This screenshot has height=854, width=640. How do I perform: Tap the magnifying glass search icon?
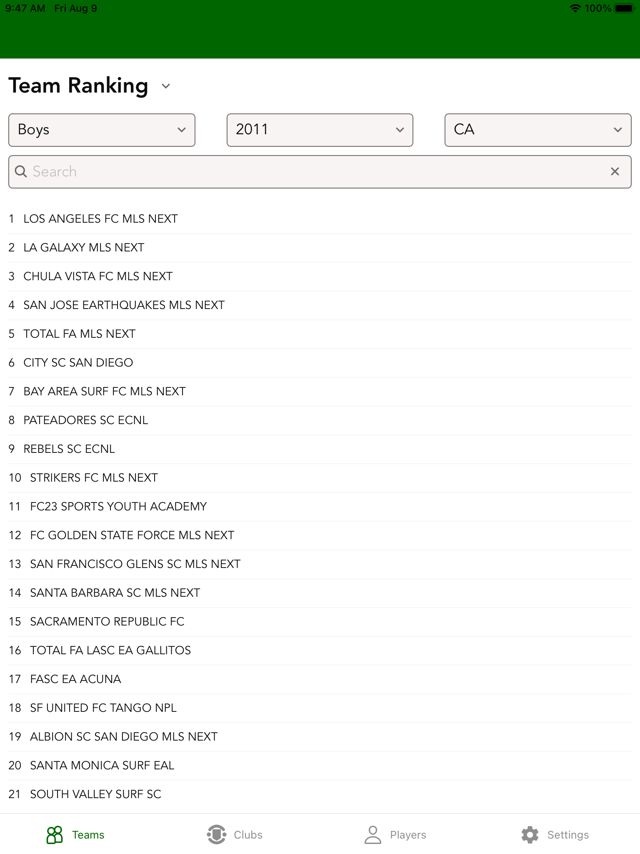pos(20,171)
